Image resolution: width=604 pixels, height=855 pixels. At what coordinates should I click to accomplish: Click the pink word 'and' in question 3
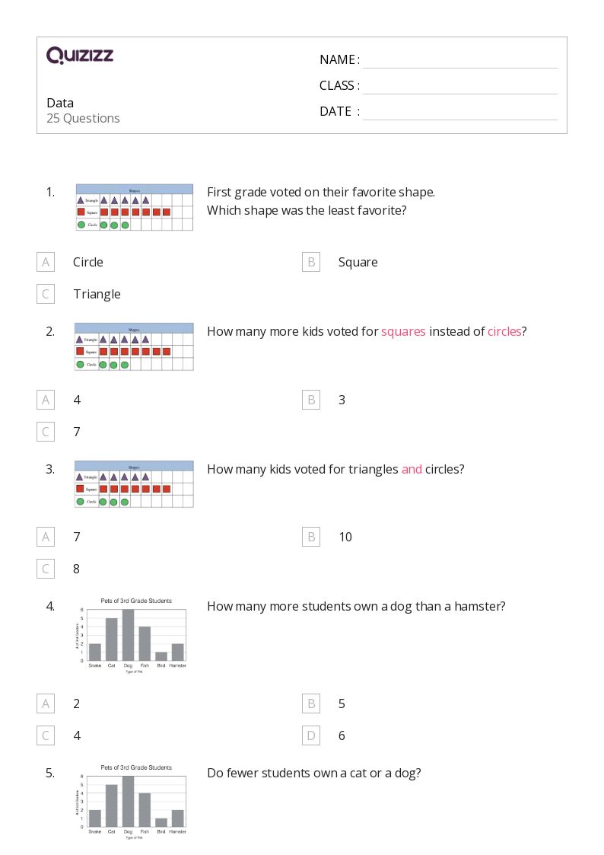point(412,470)
